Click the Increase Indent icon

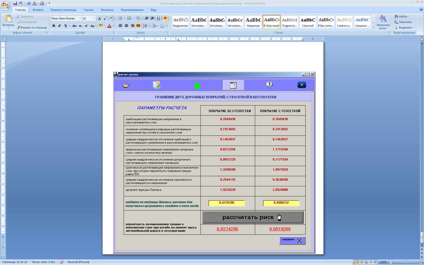152,18
